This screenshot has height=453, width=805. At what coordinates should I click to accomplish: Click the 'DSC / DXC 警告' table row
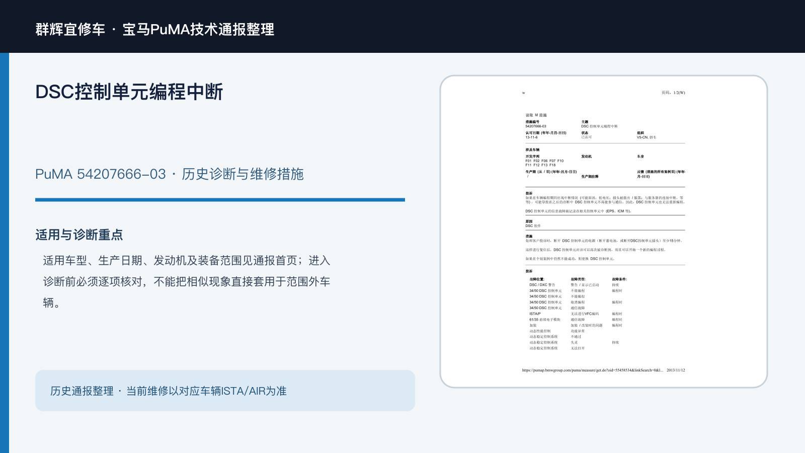(x=542, y=285)
